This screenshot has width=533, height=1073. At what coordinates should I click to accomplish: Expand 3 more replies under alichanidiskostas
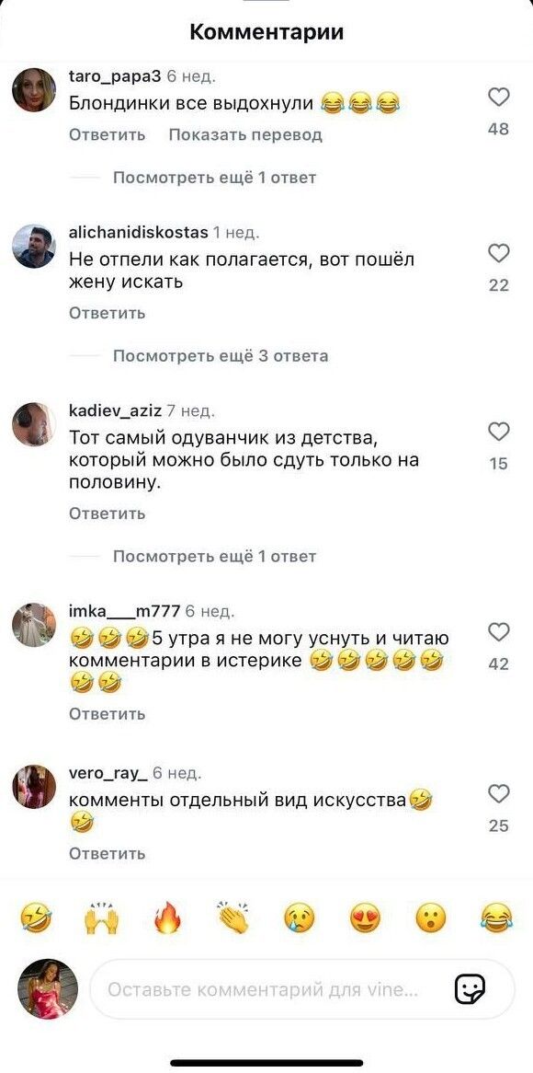[220, 356]
